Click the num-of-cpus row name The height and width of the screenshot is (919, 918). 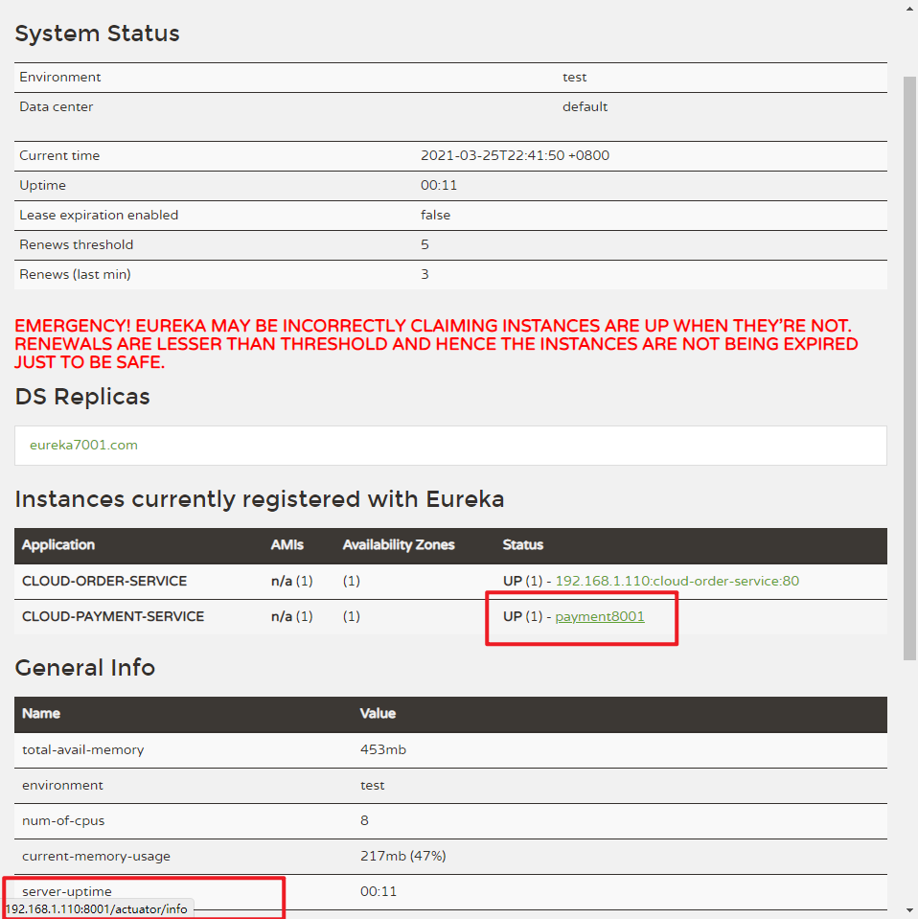pyautogui.click(x=63, y=820)
